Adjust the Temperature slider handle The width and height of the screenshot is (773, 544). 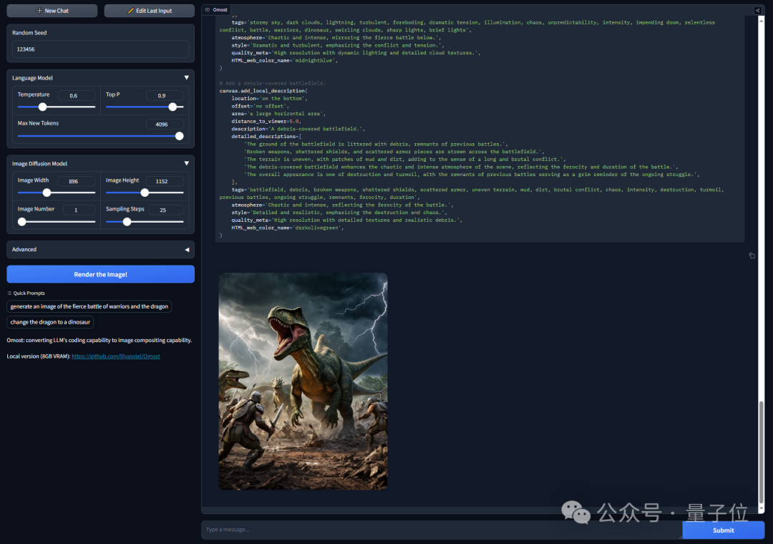click(x=42, y=107)
